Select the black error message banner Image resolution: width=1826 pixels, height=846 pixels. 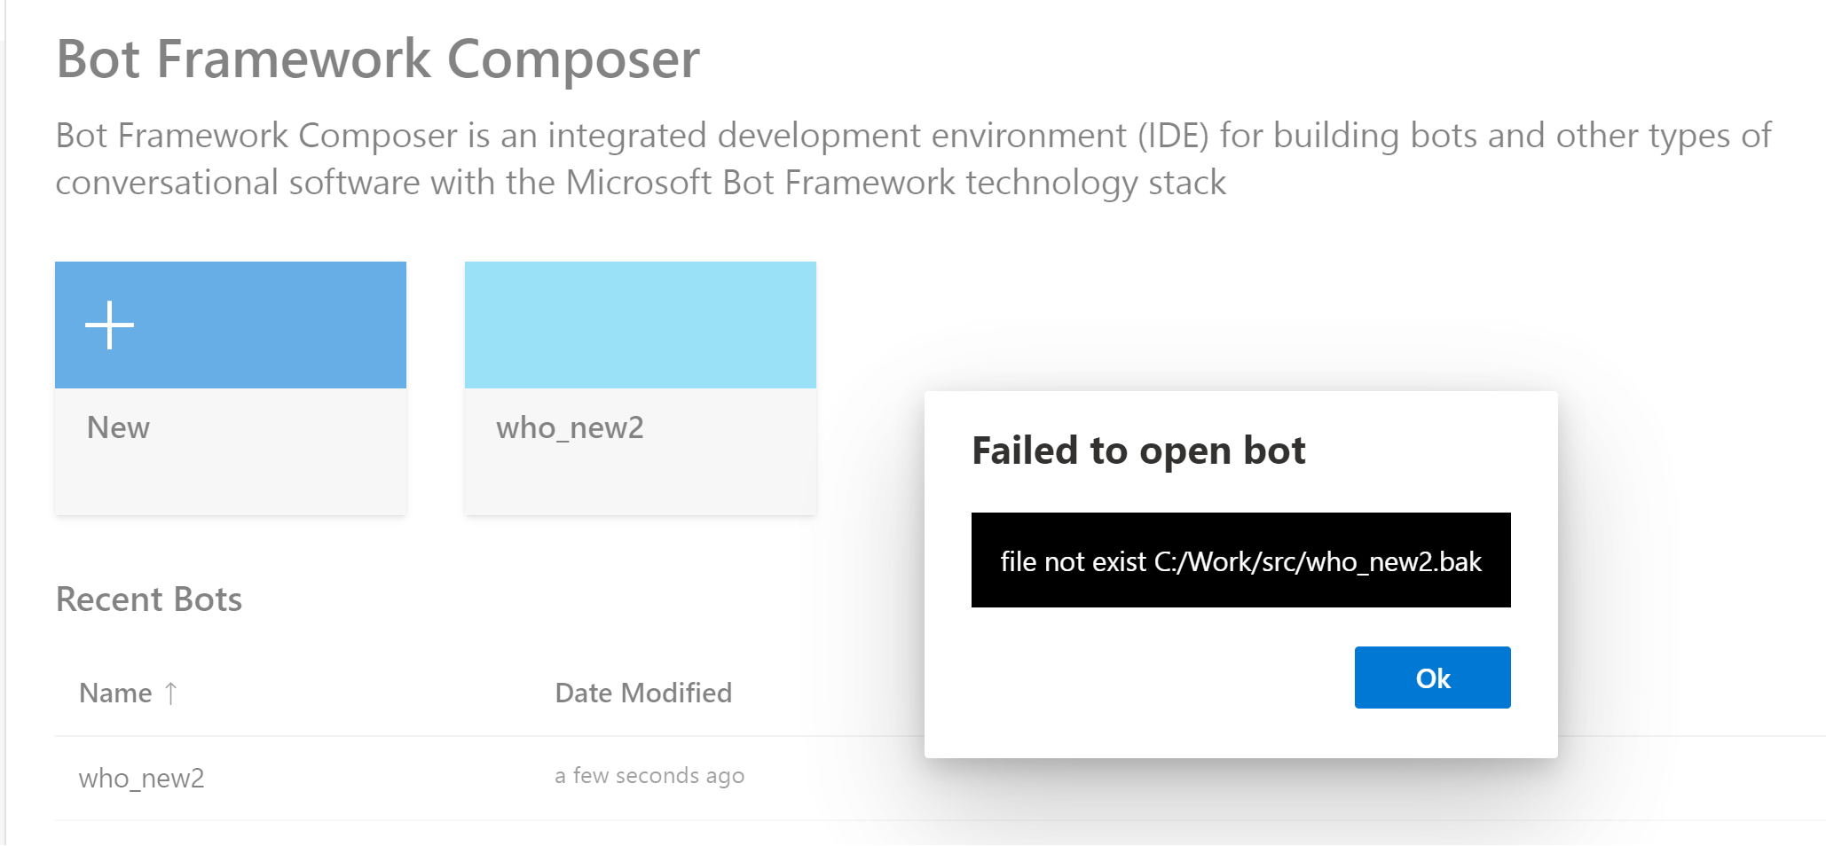click(x=1240, y=561)
